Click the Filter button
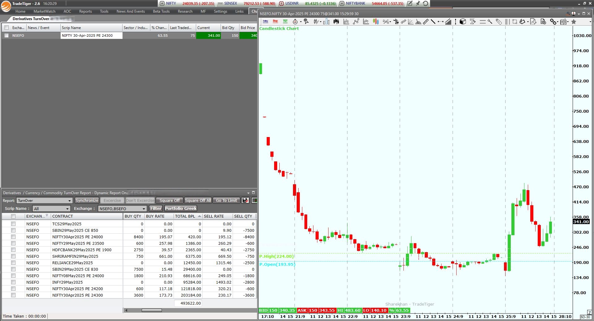Viewport: 594px width, 321px height. click(156, 208)
